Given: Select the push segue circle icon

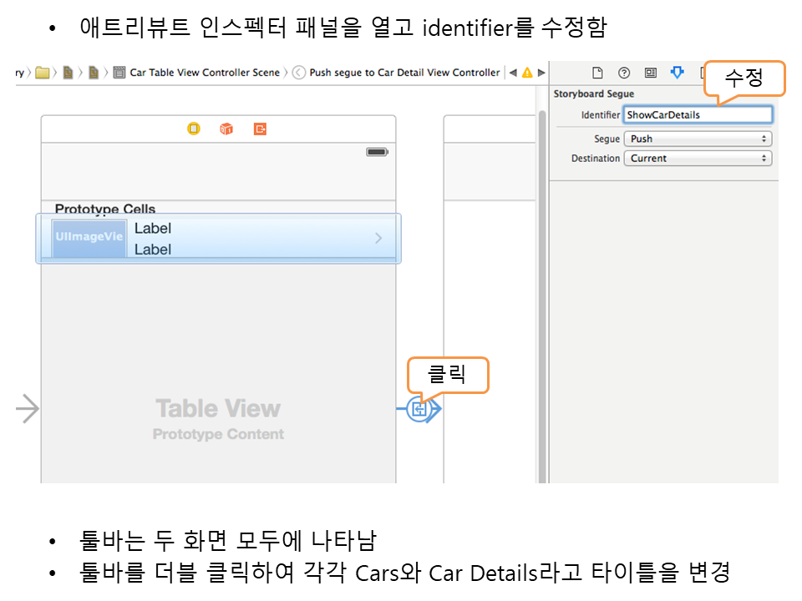Looking at the screenshot, I should [x=419, y=409].
